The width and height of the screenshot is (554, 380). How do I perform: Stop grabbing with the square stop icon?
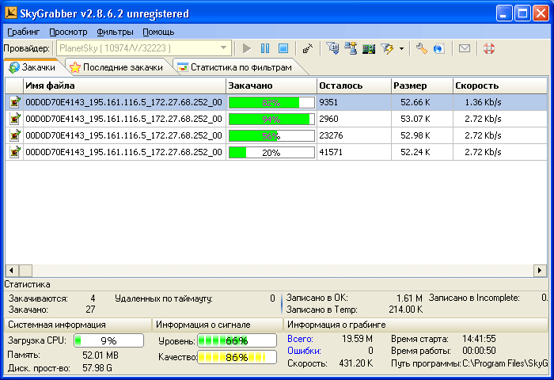pos(283,48)
